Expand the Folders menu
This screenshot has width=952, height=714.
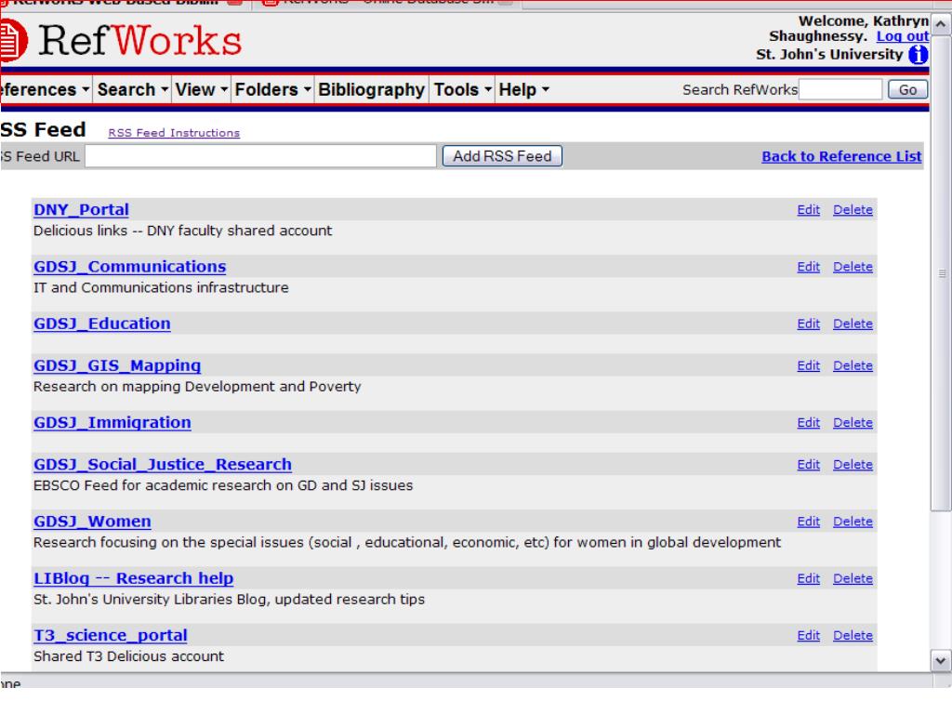point(272,90)
